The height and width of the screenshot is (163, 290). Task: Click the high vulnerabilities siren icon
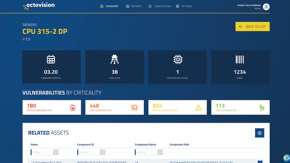tap(135, 107)
